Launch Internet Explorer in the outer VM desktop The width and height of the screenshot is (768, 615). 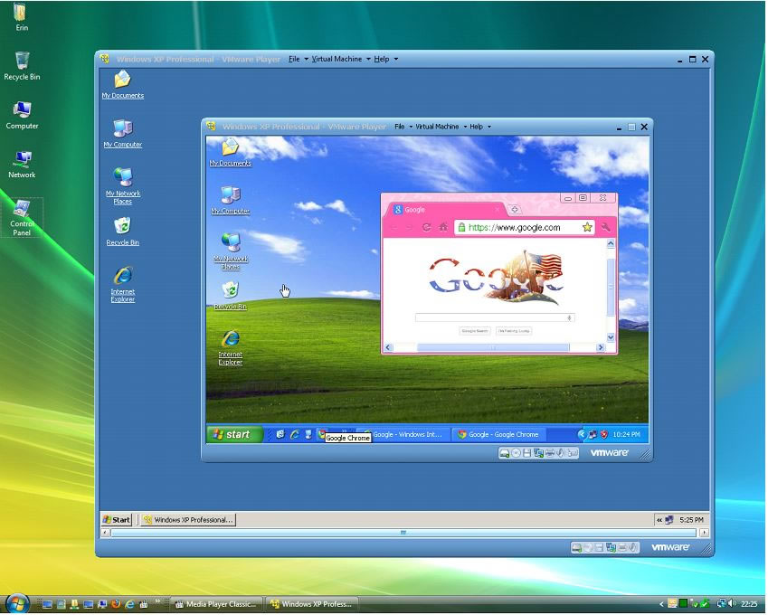click(x=122, y=285)
